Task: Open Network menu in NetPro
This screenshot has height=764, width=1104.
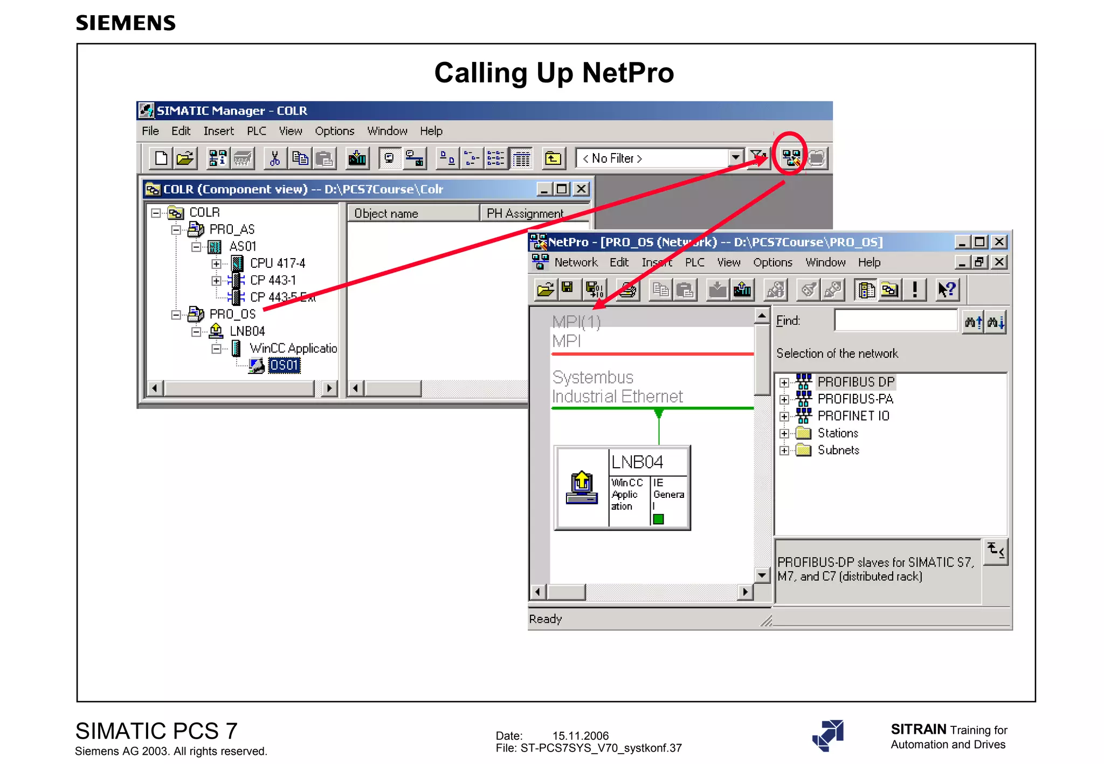Action: click(576, 262)
